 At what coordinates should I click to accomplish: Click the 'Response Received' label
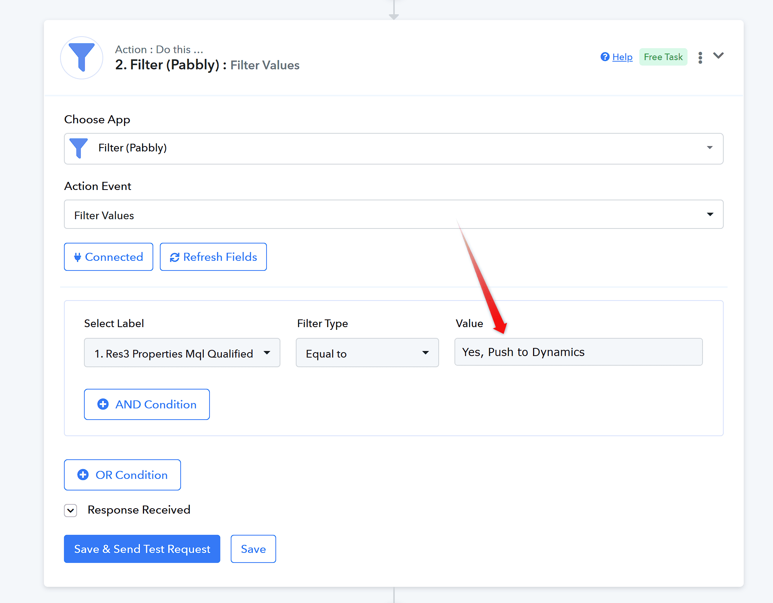click(x=139, y=510)
